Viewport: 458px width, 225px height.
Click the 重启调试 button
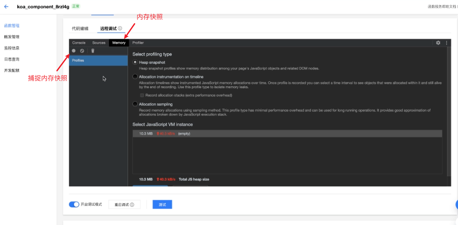click(124, 205)
